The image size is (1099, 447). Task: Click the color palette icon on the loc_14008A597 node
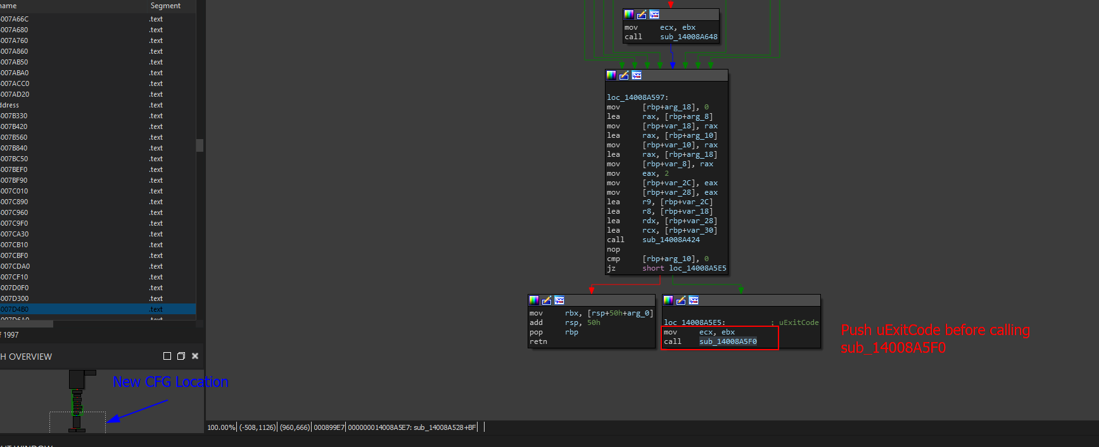click(x=611, y=75)
